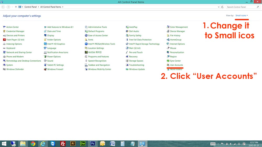Click the Administrative Tools icon
The height and width of the screenshot is (147, 262).
[86, 27]
